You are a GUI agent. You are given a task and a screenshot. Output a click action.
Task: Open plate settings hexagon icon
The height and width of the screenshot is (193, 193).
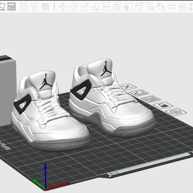tap(176, 112)
